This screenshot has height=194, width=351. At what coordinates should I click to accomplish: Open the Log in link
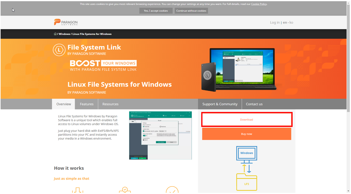(x=275, y=22)
